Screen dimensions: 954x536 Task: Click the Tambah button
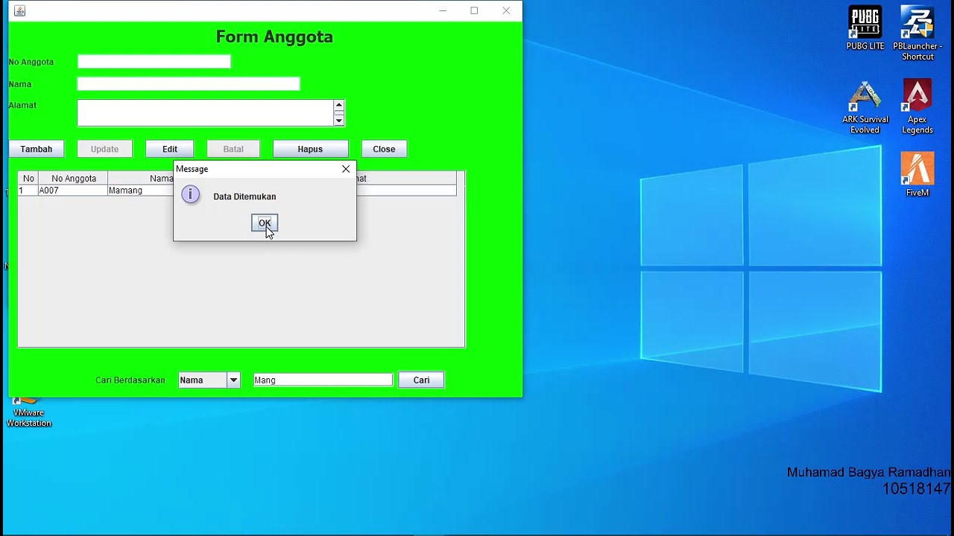tap(37, 149)
